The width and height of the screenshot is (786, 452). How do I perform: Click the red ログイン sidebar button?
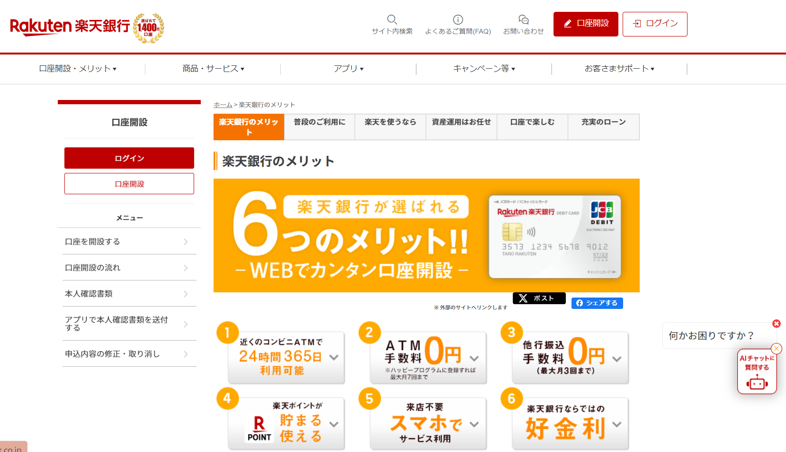point(129,158)
